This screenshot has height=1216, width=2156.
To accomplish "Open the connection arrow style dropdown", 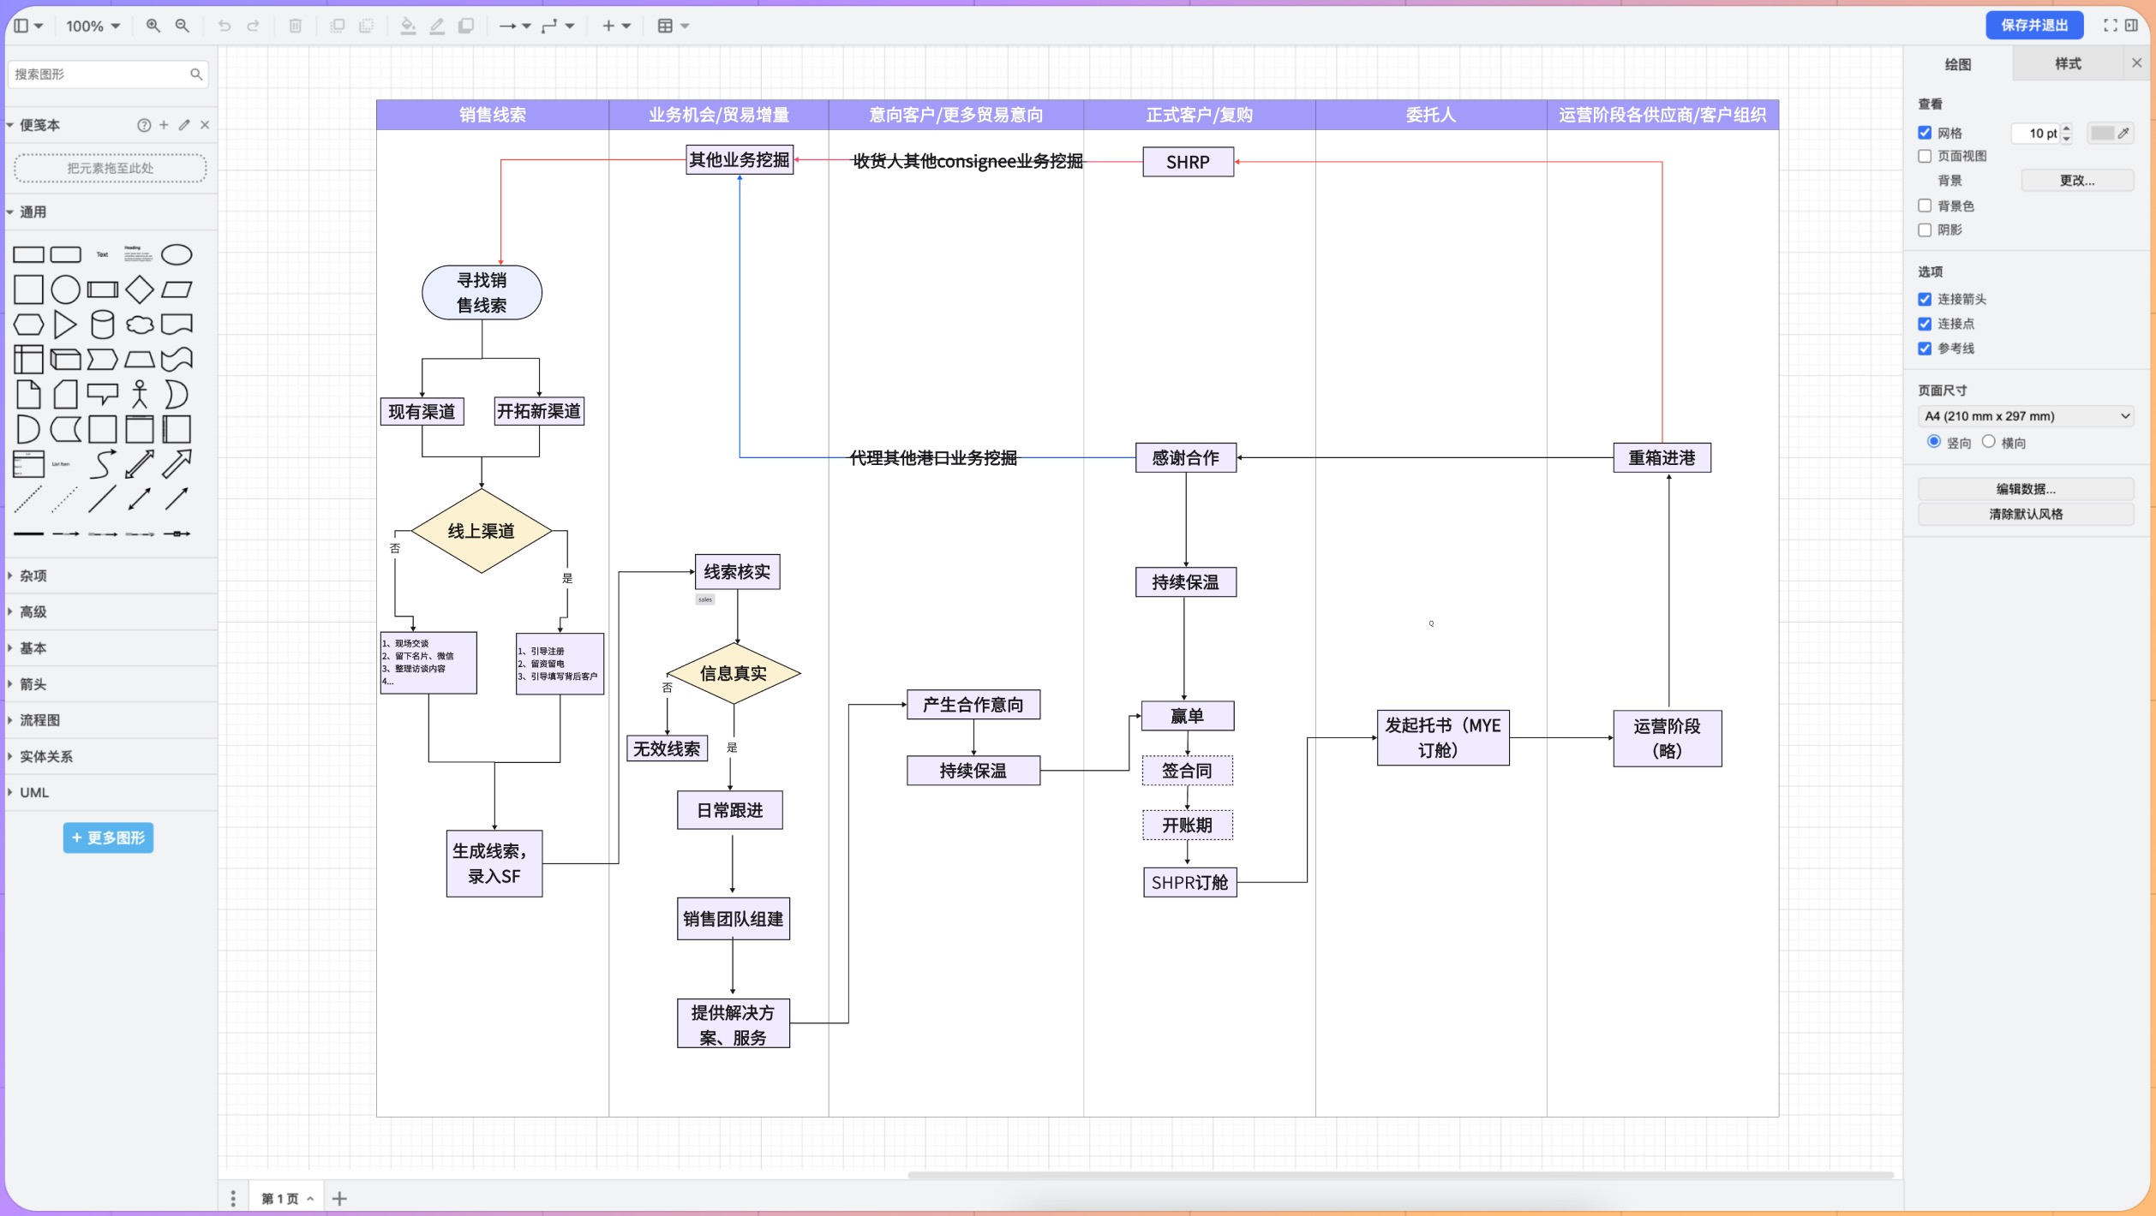I will tap(515, 26).
